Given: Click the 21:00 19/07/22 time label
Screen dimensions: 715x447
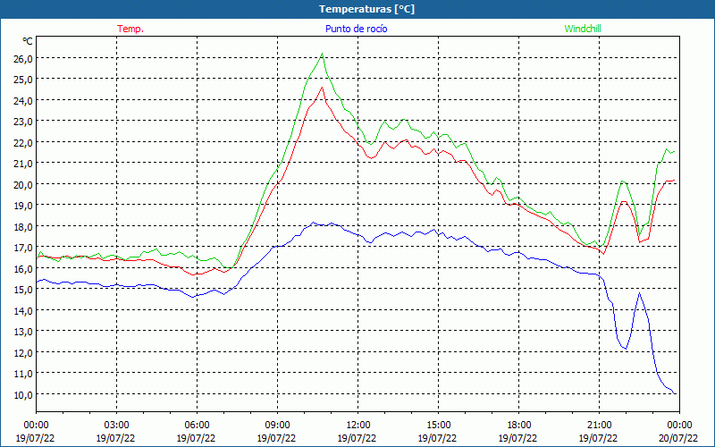Looking at the screenshot, I should (x=599, y=432).
